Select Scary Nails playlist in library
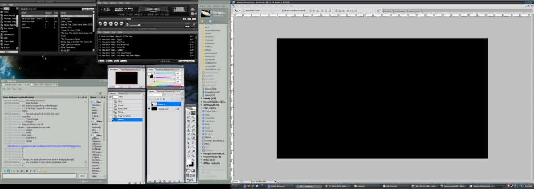This screenshot has height=189, width=534. (9, 41)
